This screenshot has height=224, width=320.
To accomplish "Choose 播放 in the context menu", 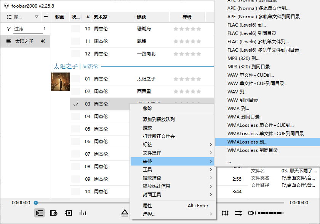I will pos(172,128).
